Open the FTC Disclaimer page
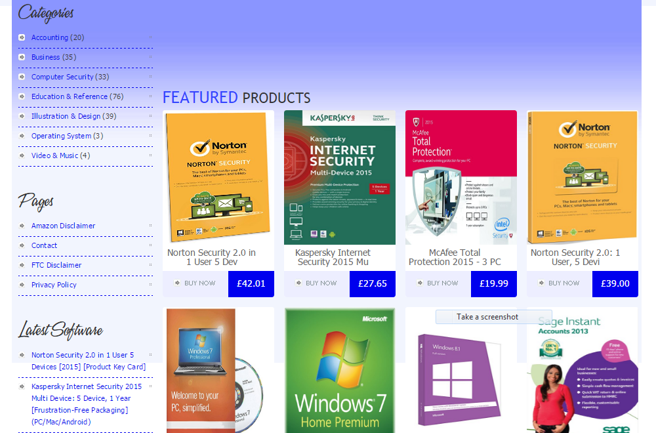The width and height of the screenshot is (656, 433). tap(56, 265)
